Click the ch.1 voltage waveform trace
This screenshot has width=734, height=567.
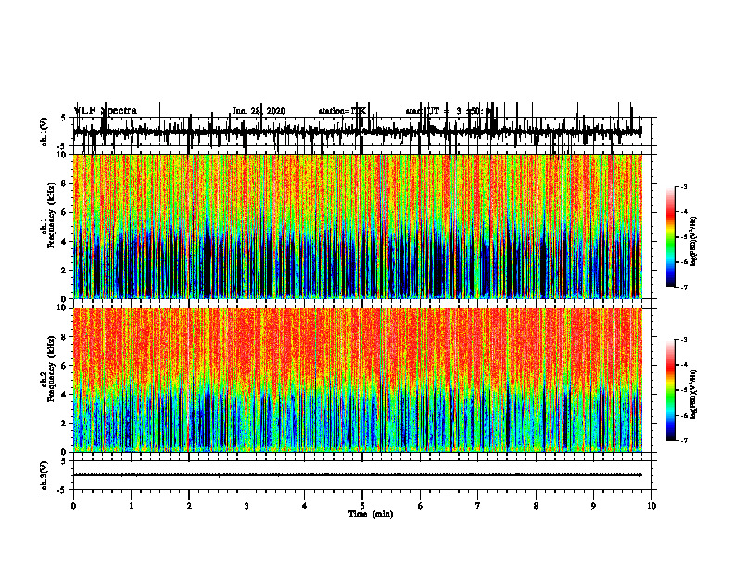point(357,132)
